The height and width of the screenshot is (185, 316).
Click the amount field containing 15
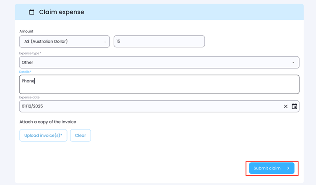click(x=159, y=41)
